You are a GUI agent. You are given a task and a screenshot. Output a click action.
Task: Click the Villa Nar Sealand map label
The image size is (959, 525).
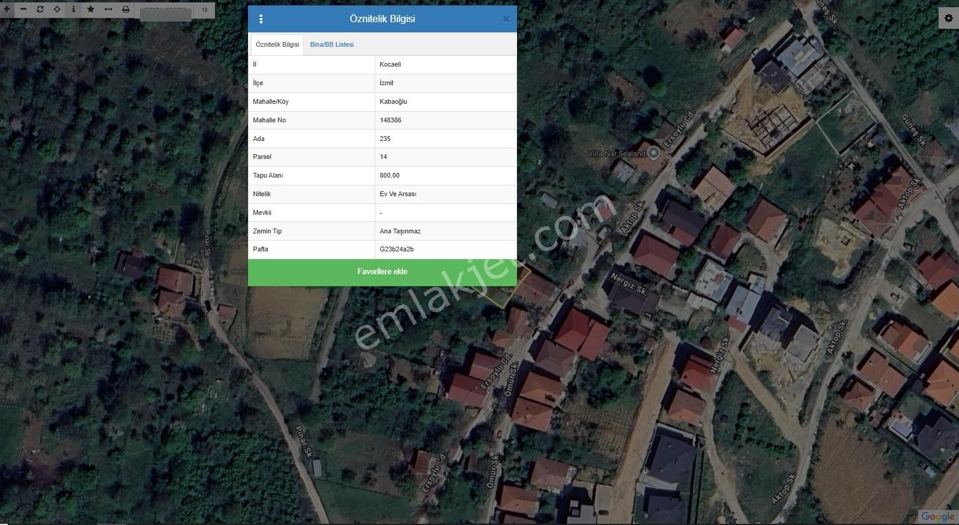[x=617, y=154]
